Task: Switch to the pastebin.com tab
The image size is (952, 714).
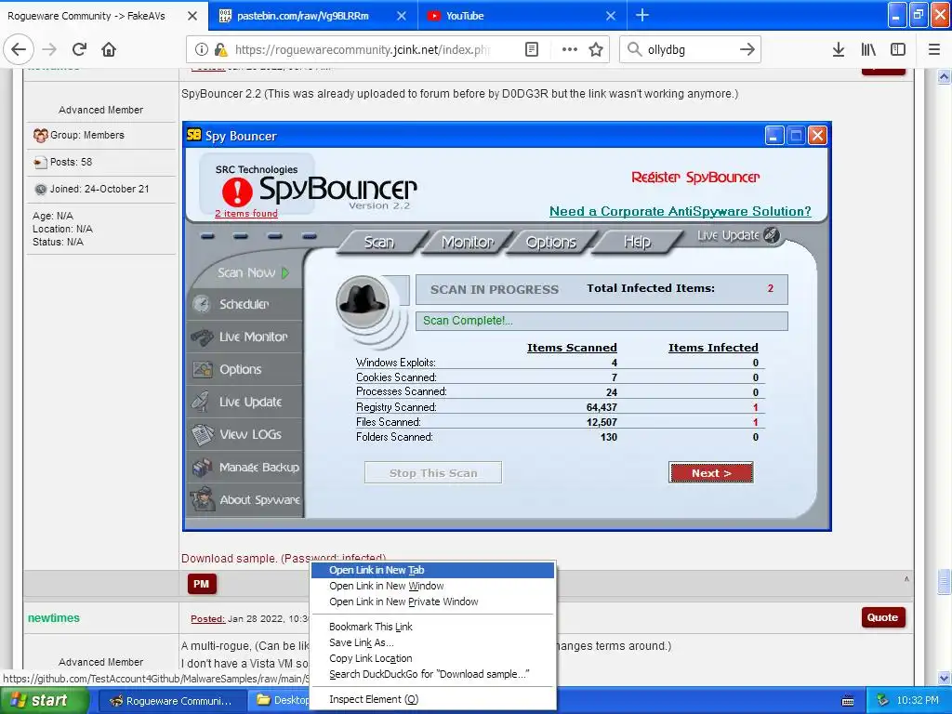Action: tap(312, 16)
